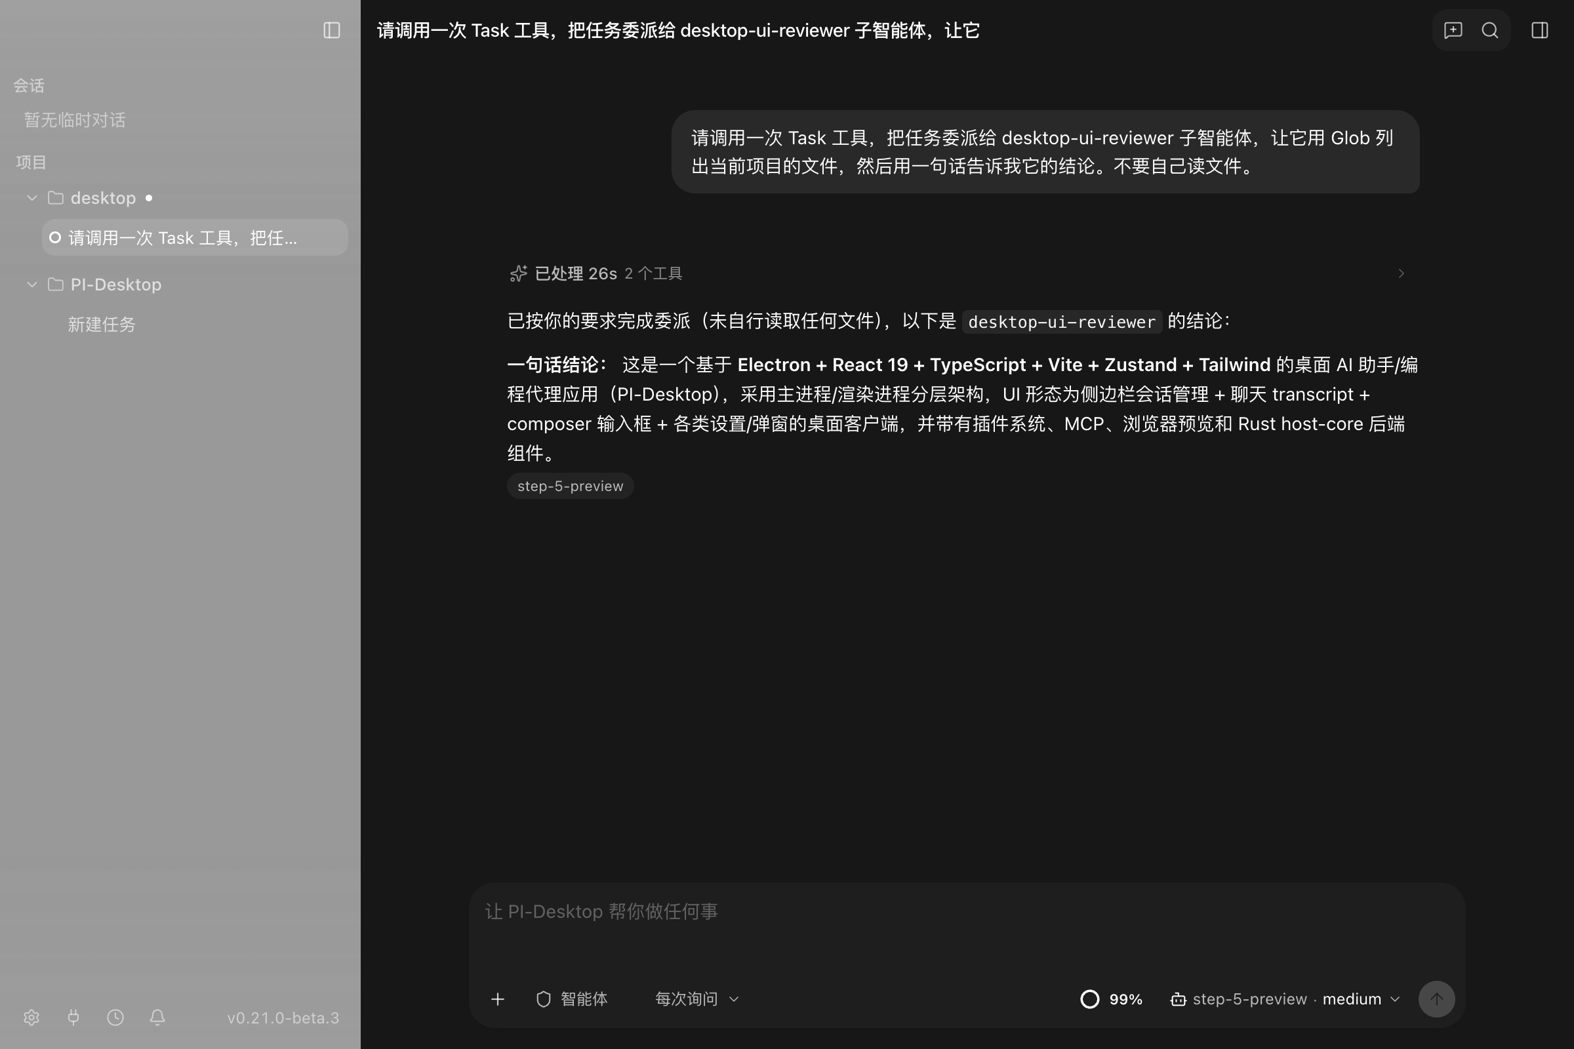Open the 每次询问 permission dropdown
The image size is (1574, 1049).
click(x=696, y=999)
